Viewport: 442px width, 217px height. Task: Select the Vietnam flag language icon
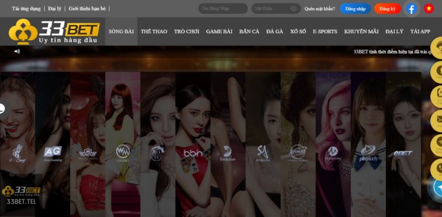pos(429,9)
